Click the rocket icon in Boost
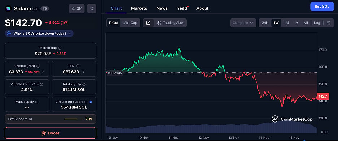The width and height of the screenshot is (338, 141). tap(44, 133)
